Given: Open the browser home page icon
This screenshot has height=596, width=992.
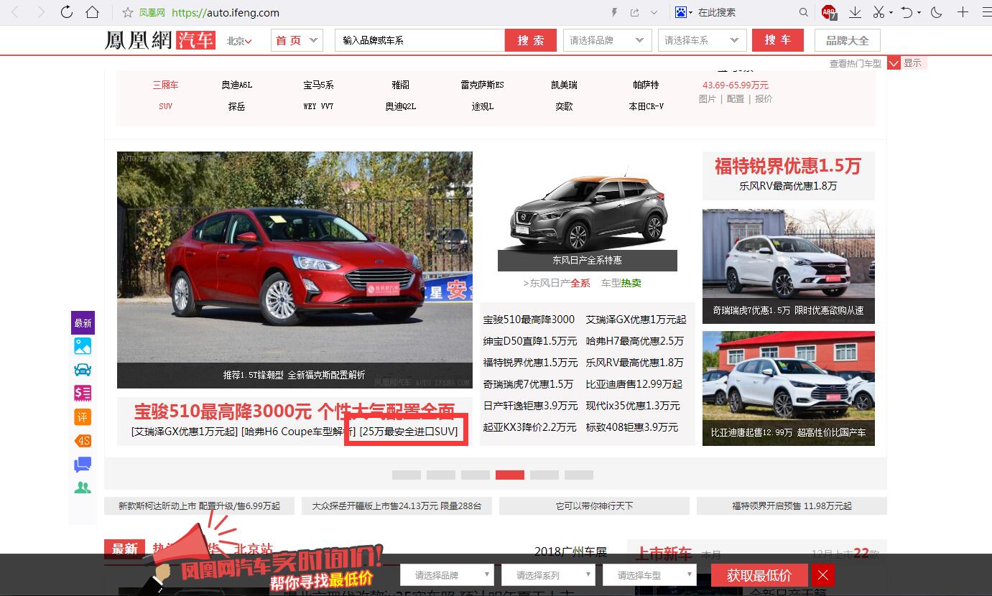Looking at the screenshot, I should click(92, 12).
